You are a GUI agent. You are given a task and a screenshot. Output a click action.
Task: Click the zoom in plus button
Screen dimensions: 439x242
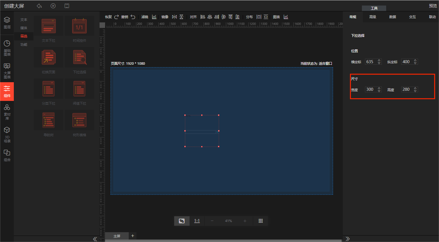245,221
